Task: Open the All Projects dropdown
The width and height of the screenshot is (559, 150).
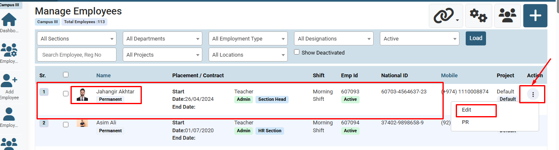Action: (163, 55)
